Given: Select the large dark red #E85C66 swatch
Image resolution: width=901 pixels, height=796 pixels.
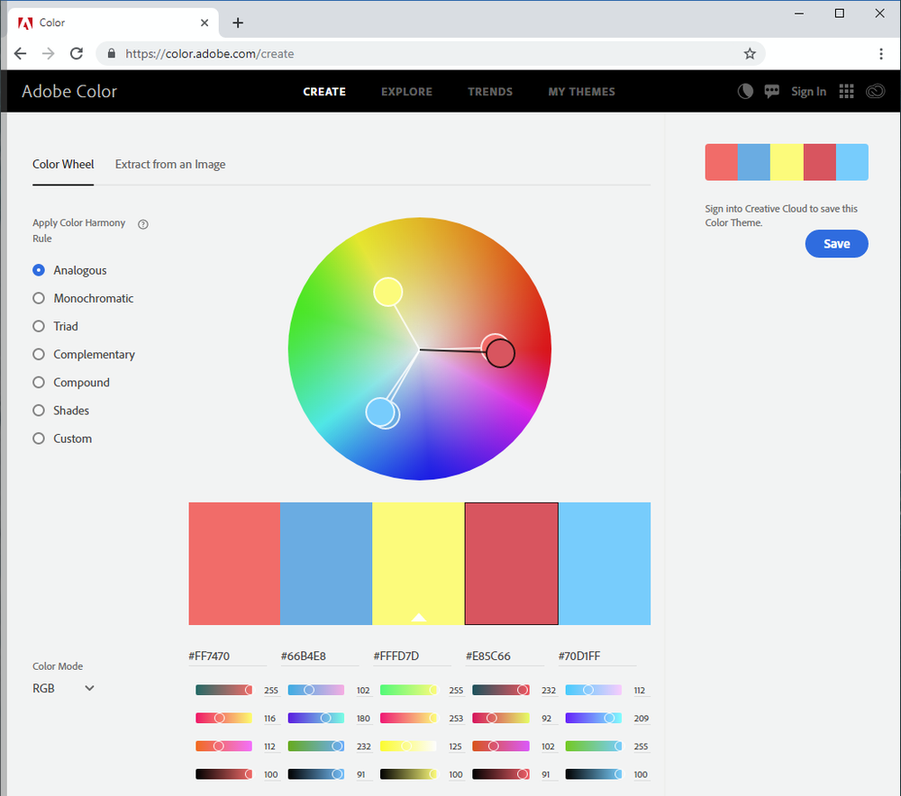Looking at the screenshot, I should [x=512, y=564].
